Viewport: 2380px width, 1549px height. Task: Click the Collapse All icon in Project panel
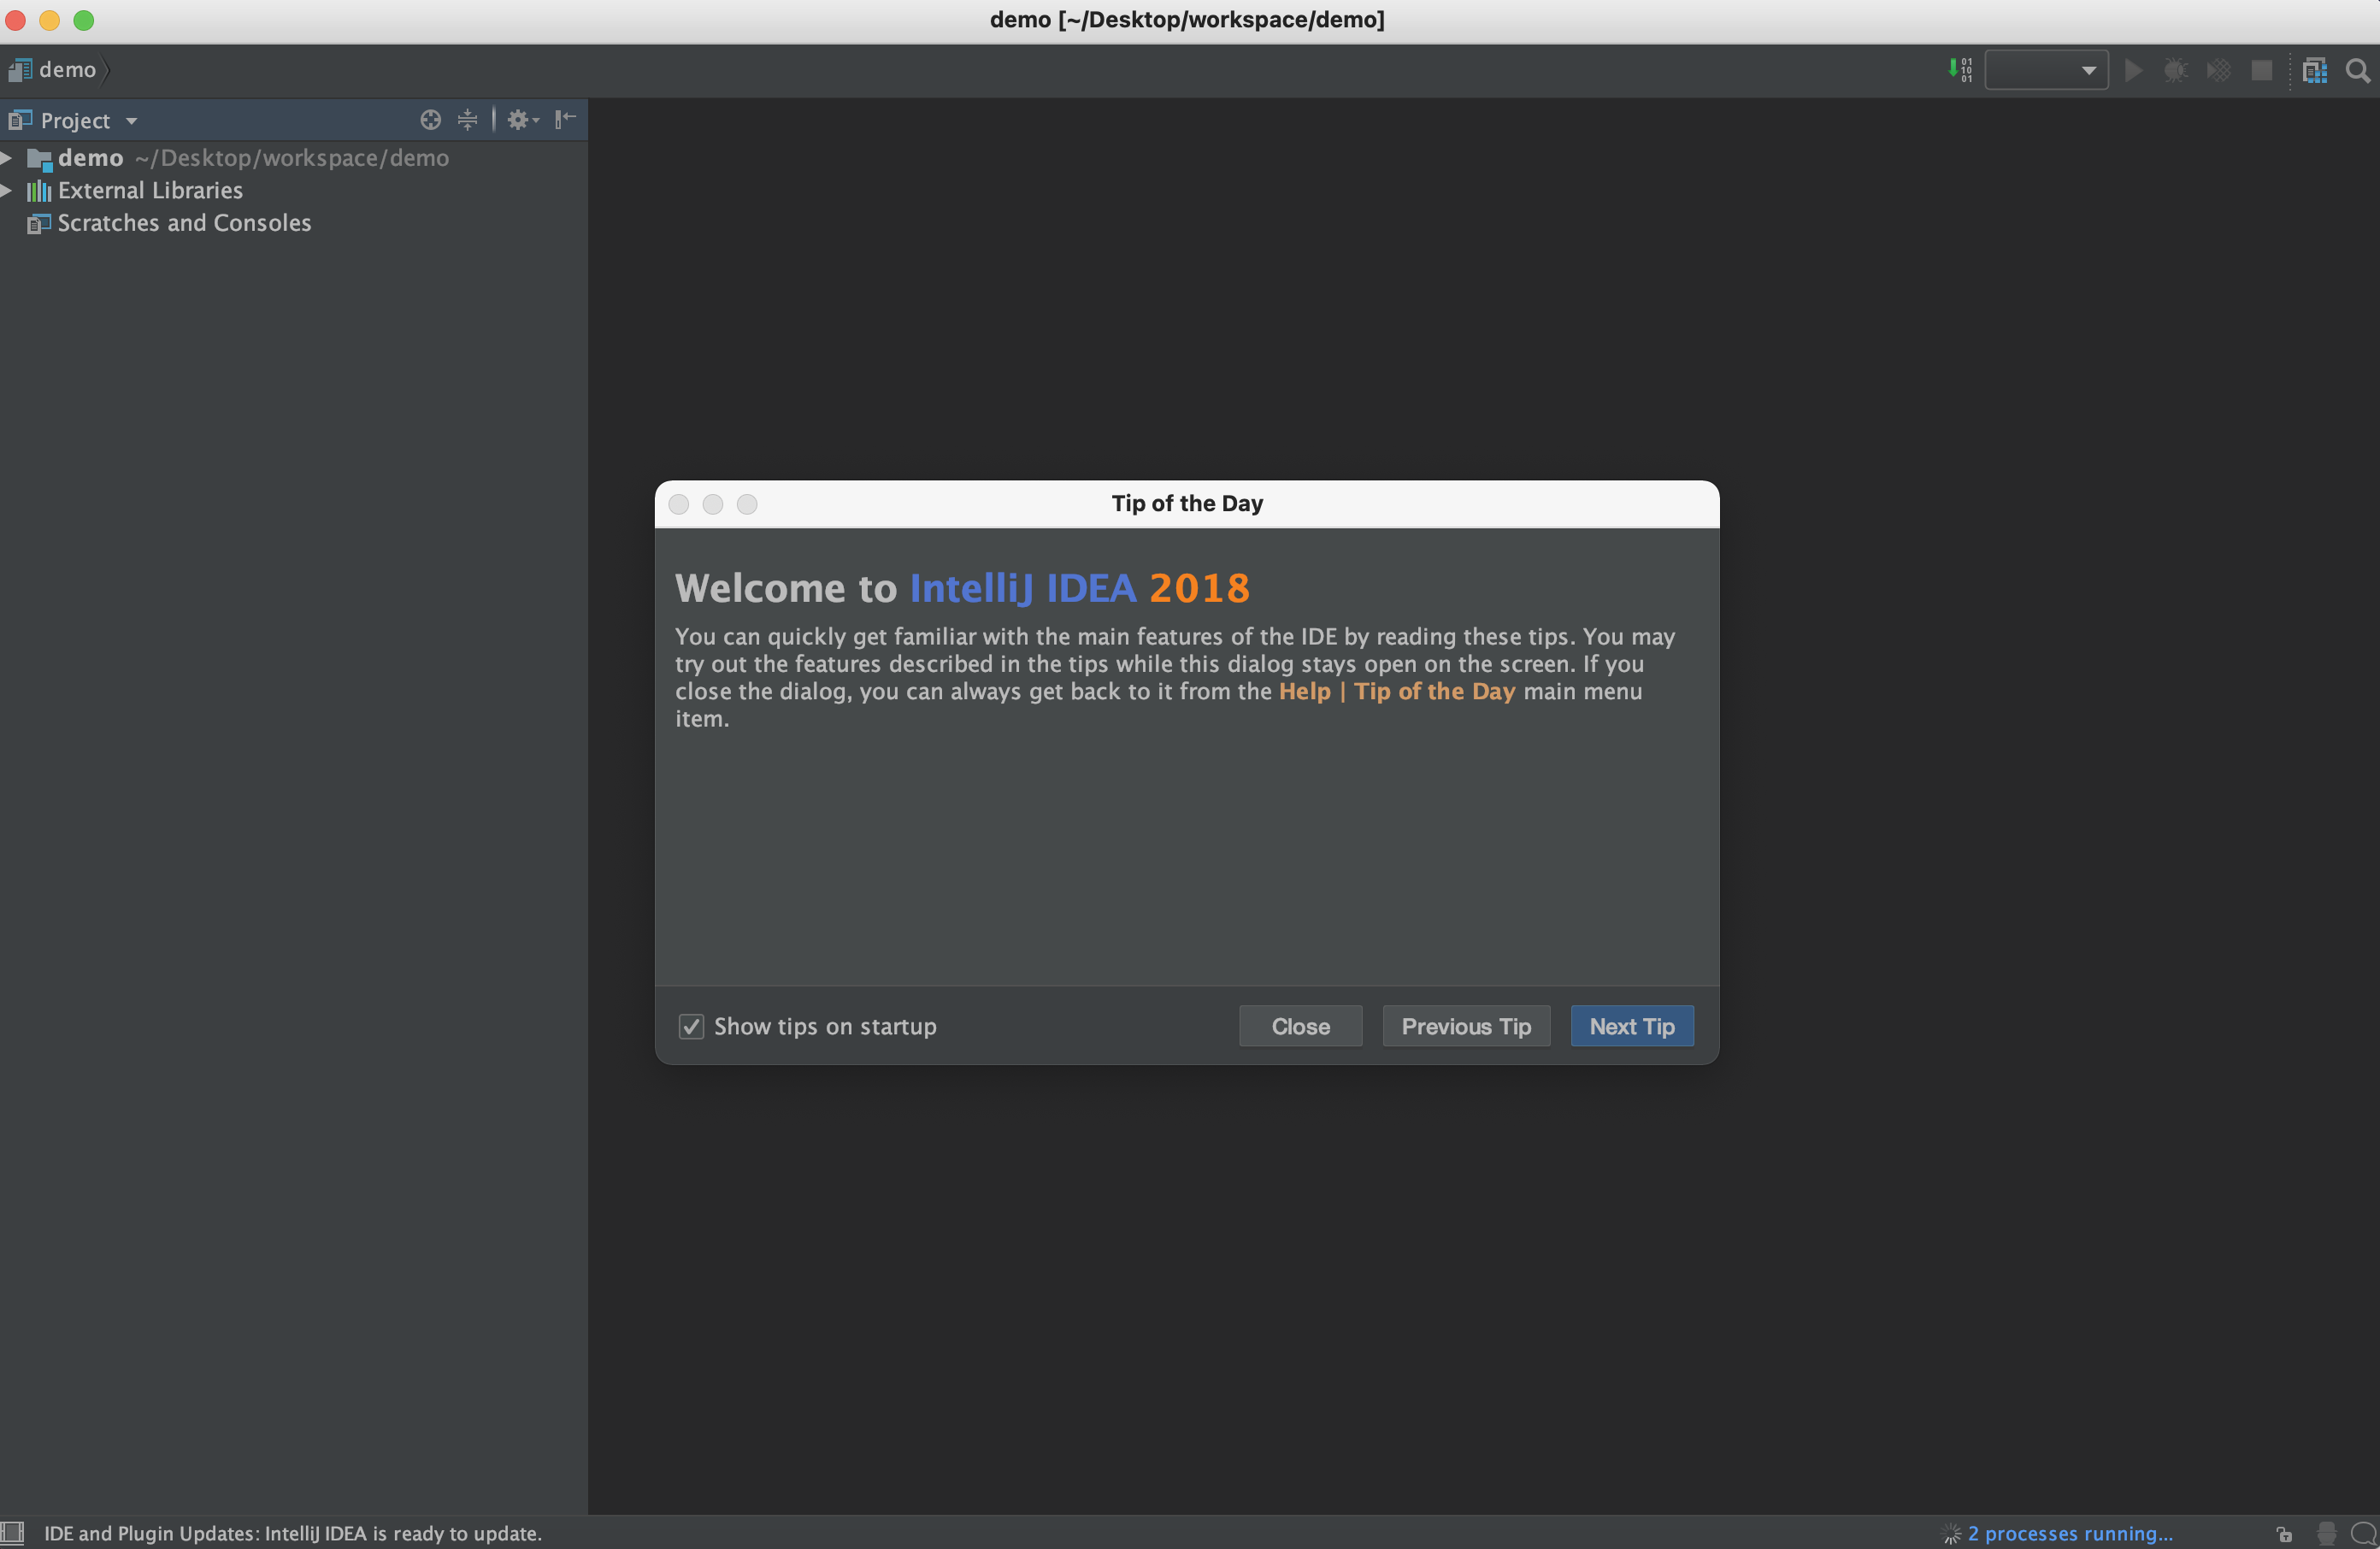pyautogui.click(x=467, y=120)
